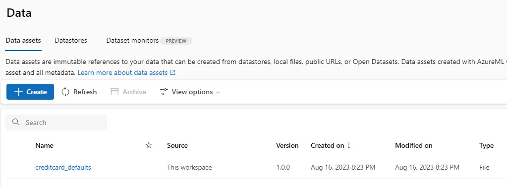Sort by the Type column header
Image resolution: width=507 pixels, height=186 pixels.
click(486, 145)
